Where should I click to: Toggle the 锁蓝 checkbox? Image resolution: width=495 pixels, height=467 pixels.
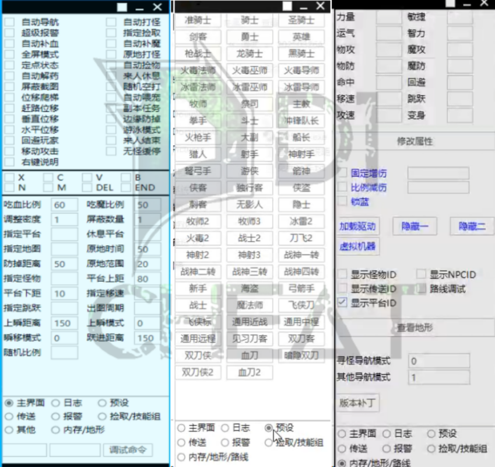(342, 201)
